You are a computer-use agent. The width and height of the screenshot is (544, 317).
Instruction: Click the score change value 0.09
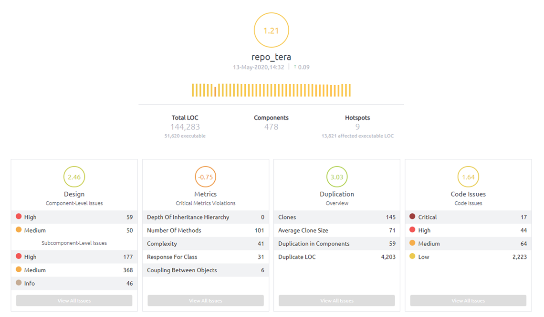[304, 67]
